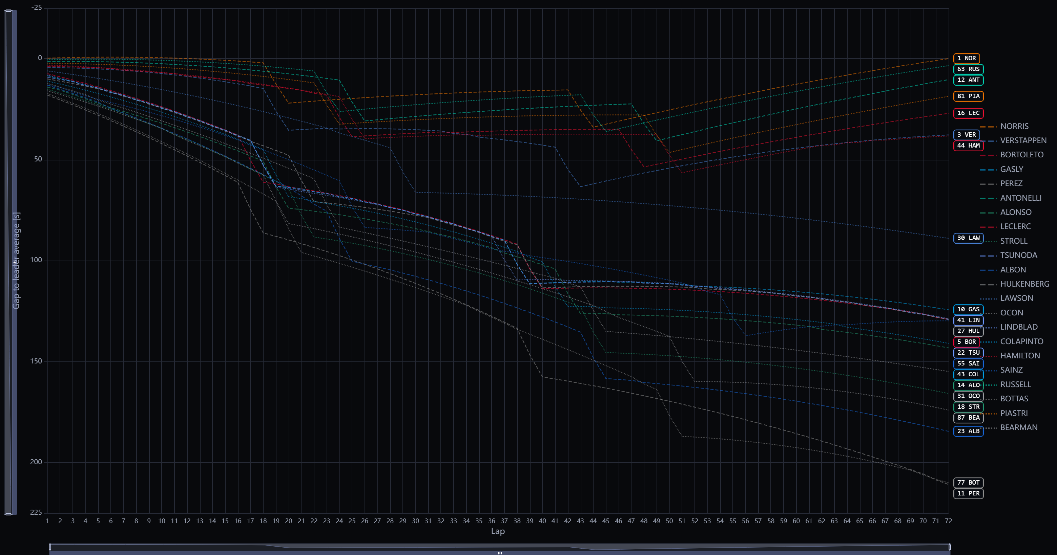1057x555 pixels.
Task: Hide the BORTOLETO series in legend
Action: [1012, 155]
